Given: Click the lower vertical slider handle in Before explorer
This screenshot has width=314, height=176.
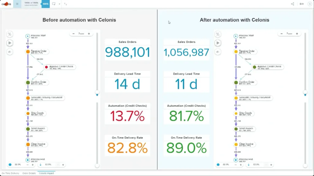Looking at the screenshot, I should click(97, 166).
